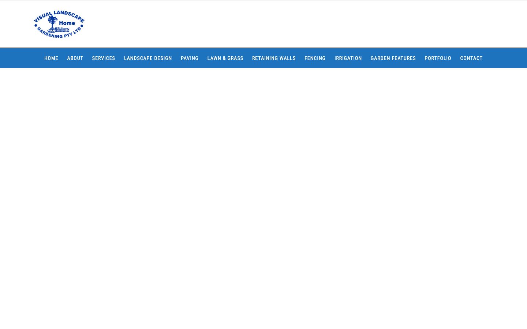This screenshot has width=527, height=329.
Task: Click the palm tree graphic in logo
Action: (x=53, y=23)
